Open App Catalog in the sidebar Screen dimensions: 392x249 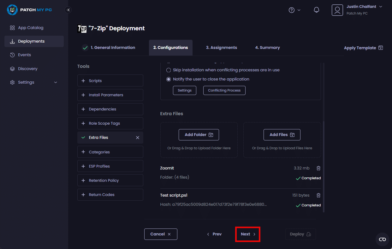[x=31, y=28]
